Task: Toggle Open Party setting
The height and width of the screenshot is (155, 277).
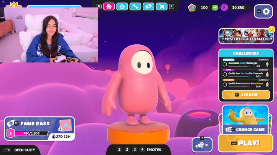Action: click(19, 150)
